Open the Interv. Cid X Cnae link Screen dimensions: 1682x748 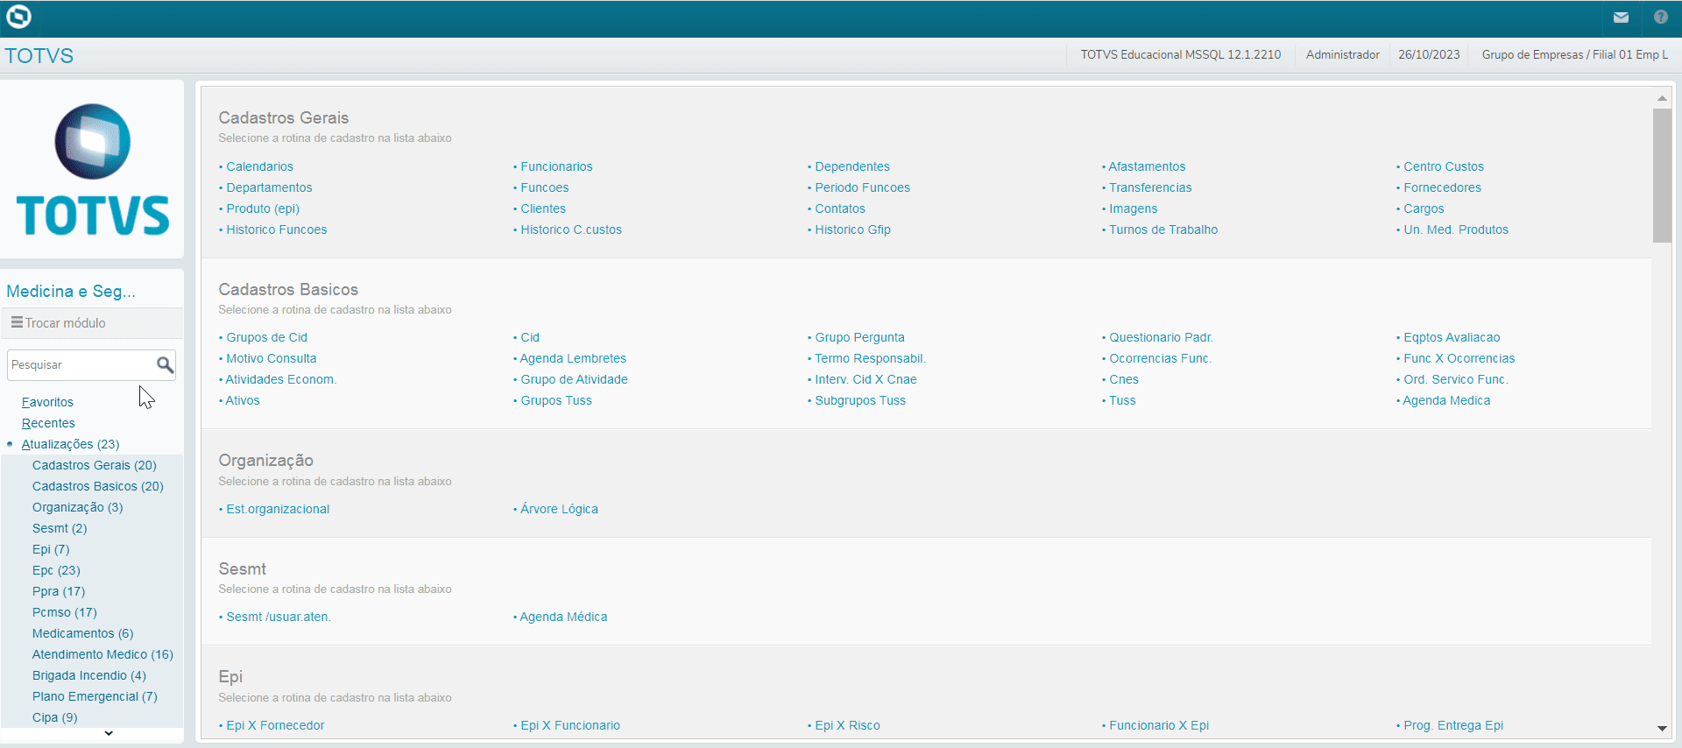866,379
